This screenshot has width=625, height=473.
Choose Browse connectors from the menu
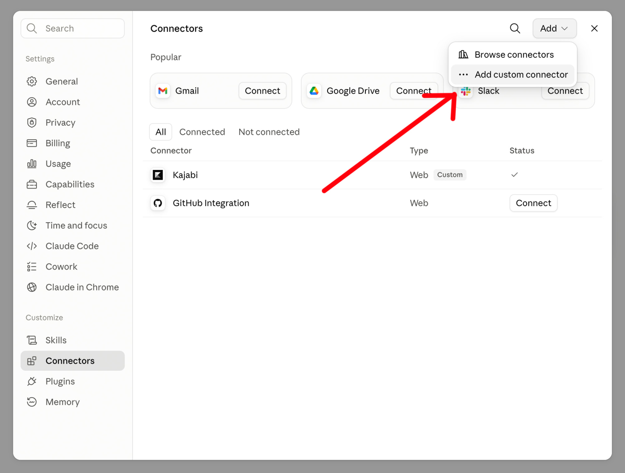(512, 54)
